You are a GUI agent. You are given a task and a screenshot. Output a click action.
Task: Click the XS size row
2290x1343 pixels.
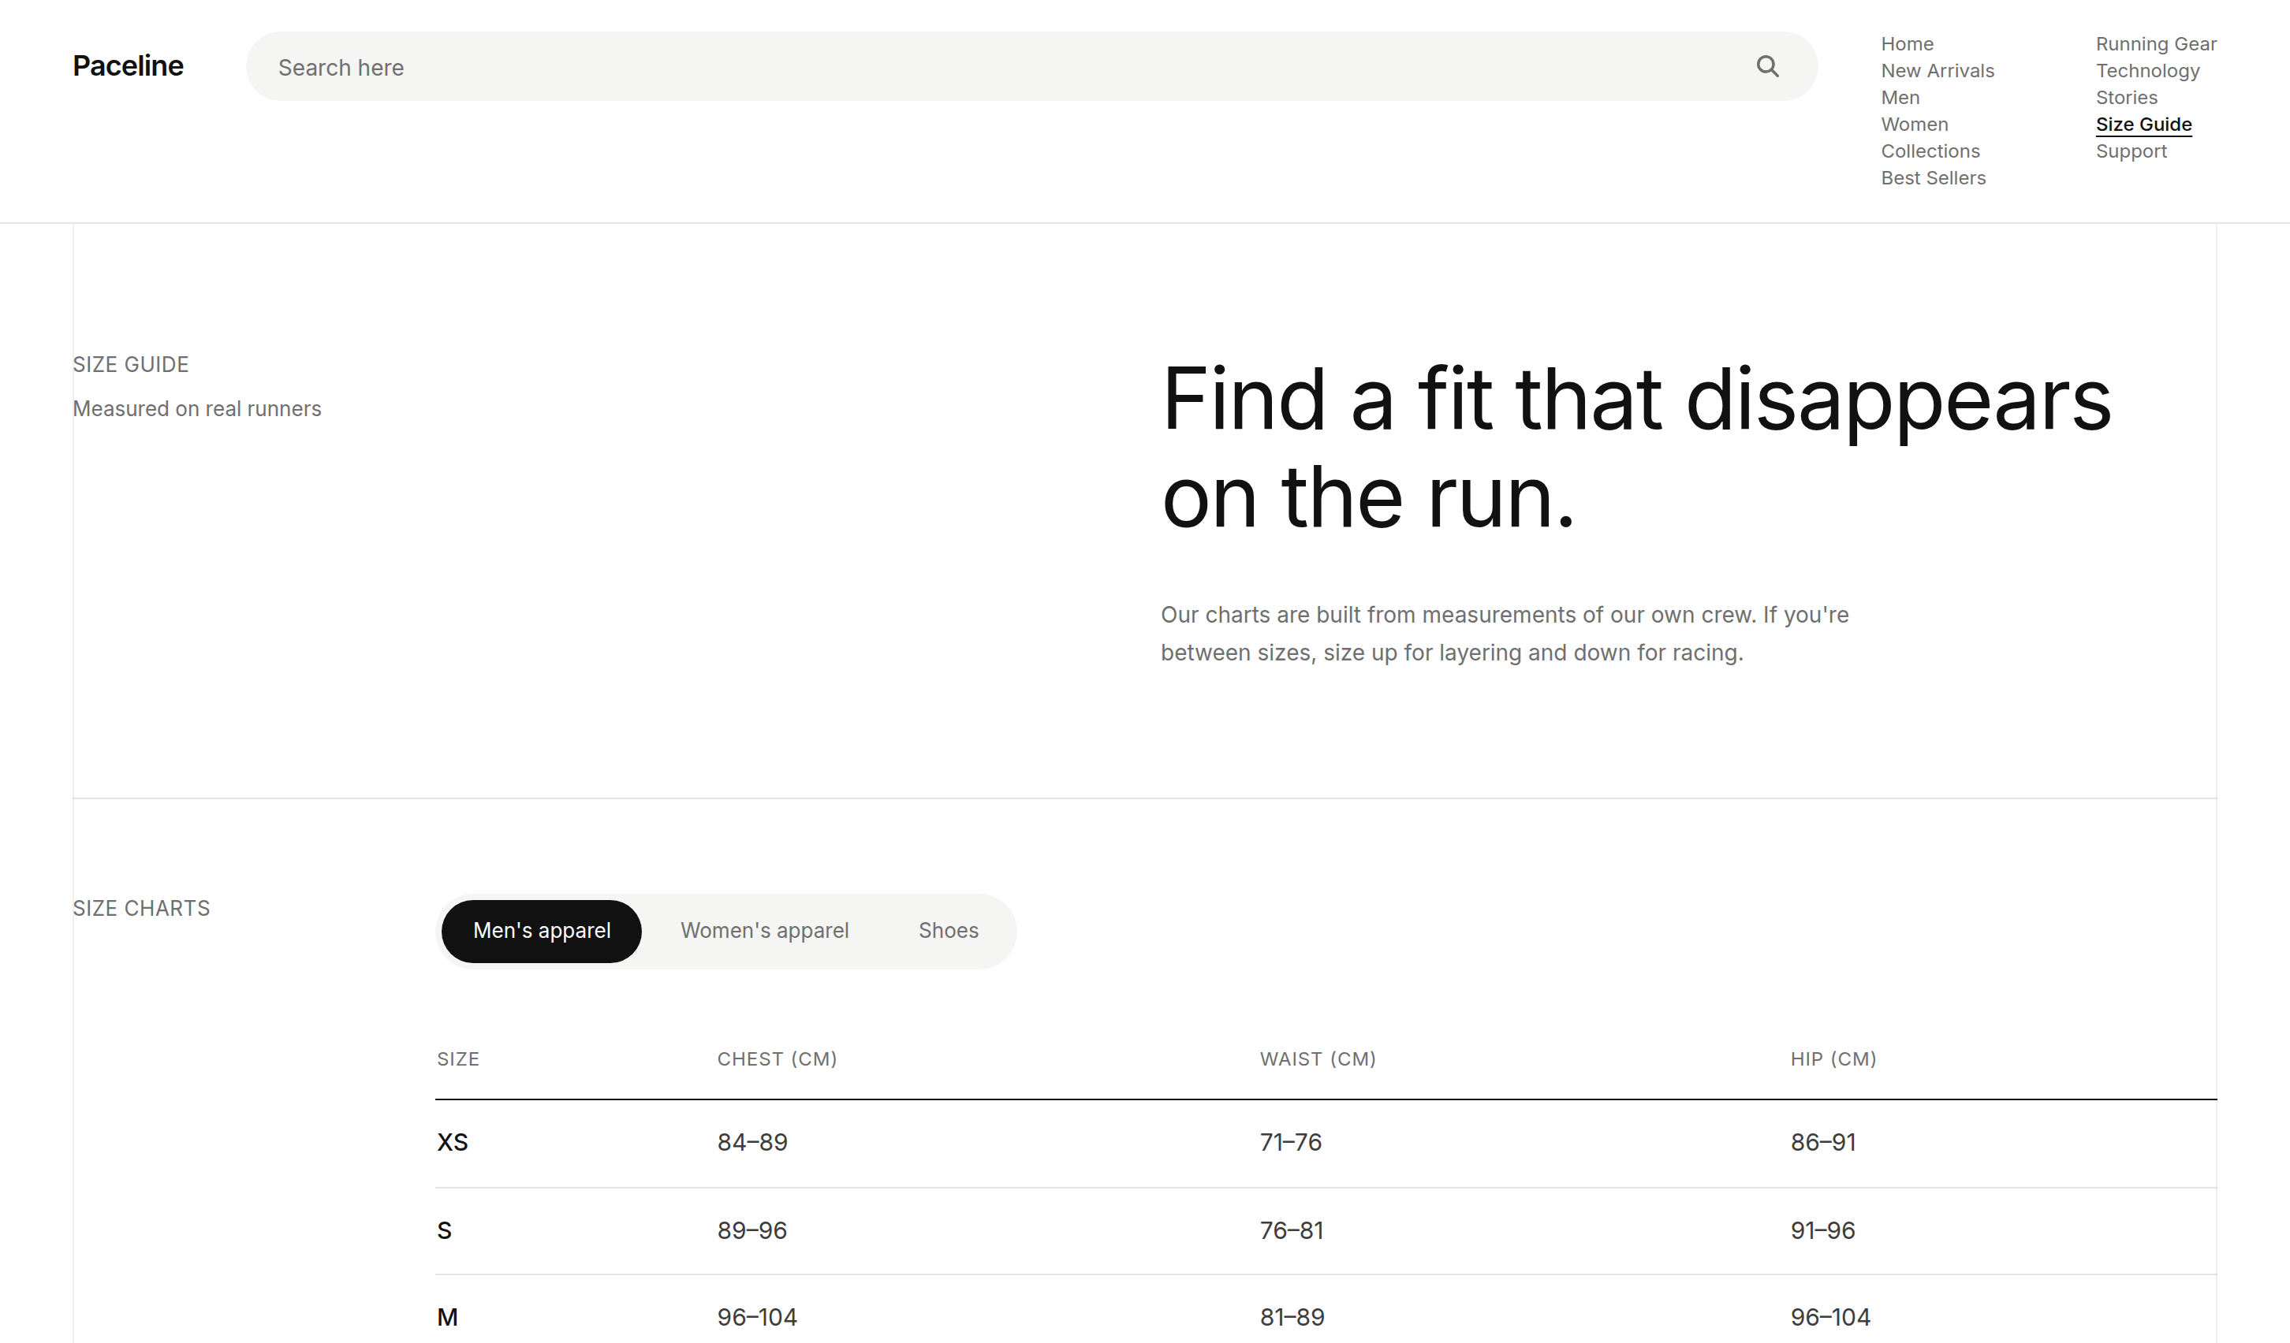[1326, 1144]
